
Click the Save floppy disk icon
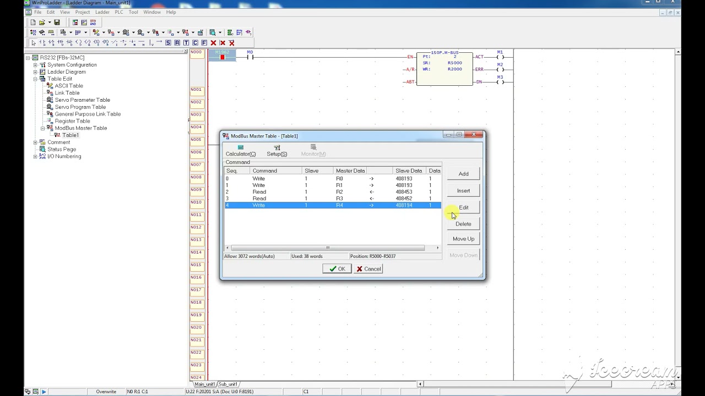[x=57, y=23]
